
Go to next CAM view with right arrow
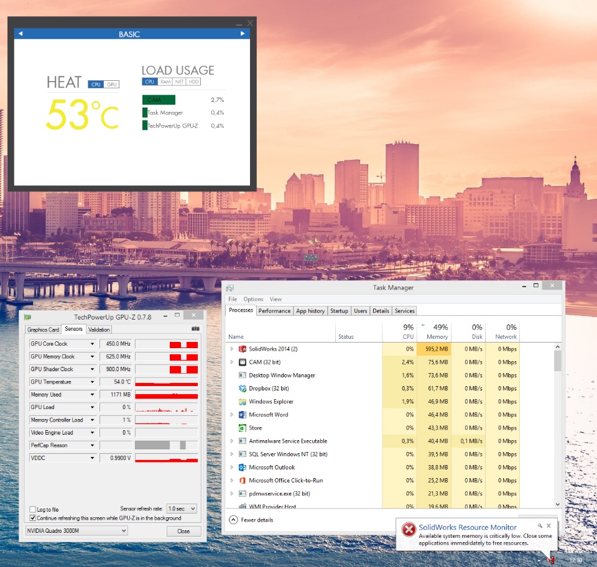pos(243,34)
